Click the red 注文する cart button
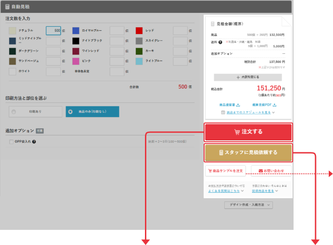The height and width of the screenshot is (245, 333). pos(248,132)
